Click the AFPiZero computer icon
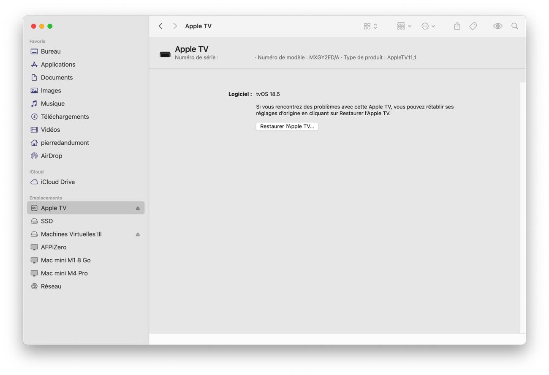 34,247
